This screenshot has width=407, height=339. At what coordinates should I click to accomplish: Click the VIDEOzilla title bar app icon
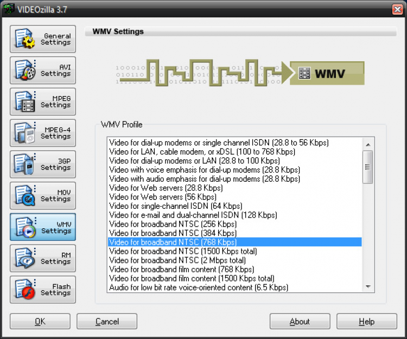tap(9, 9)
